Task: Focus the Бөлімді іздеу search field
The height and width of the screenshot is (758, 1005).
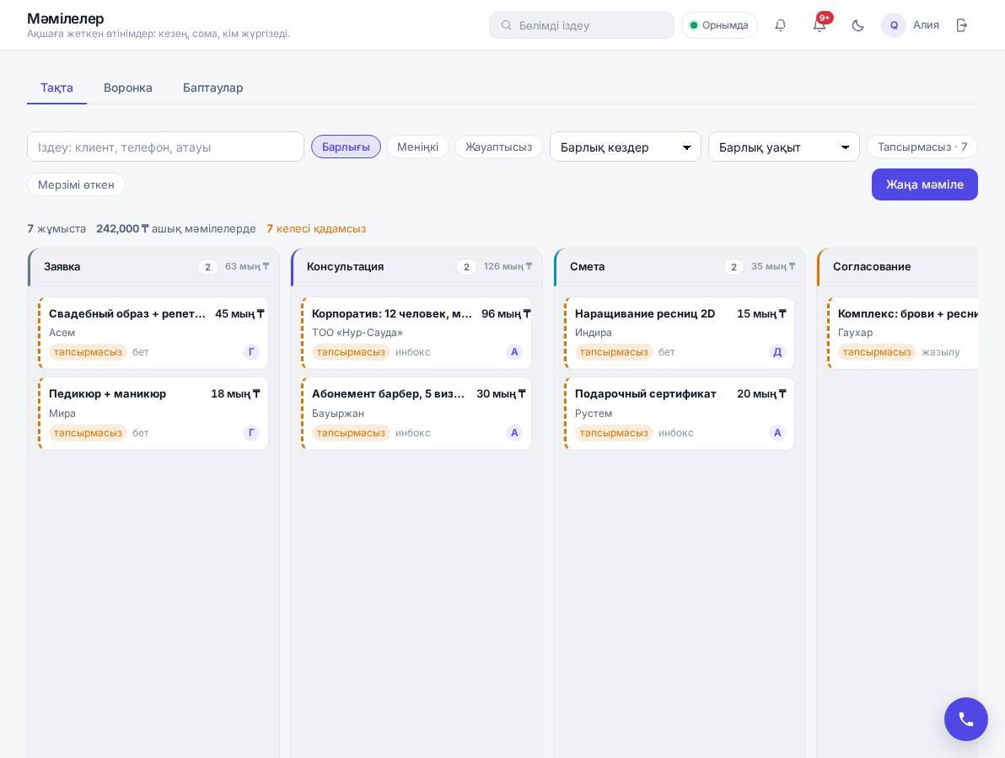Action: tap(582, 25)
